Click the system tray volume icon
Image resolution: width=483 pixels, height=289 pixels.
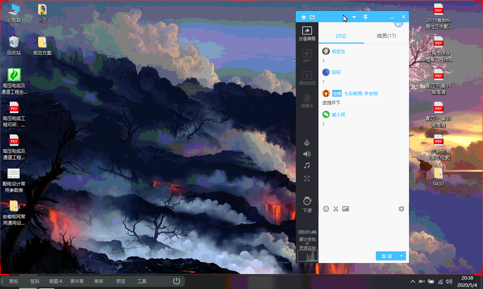pyautogui.click(x=449, y=281)
